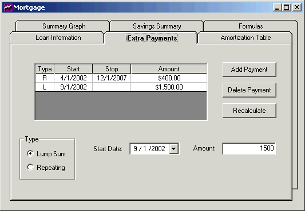
Task: Open the Amortization Table tab
Action: [245, 38]
